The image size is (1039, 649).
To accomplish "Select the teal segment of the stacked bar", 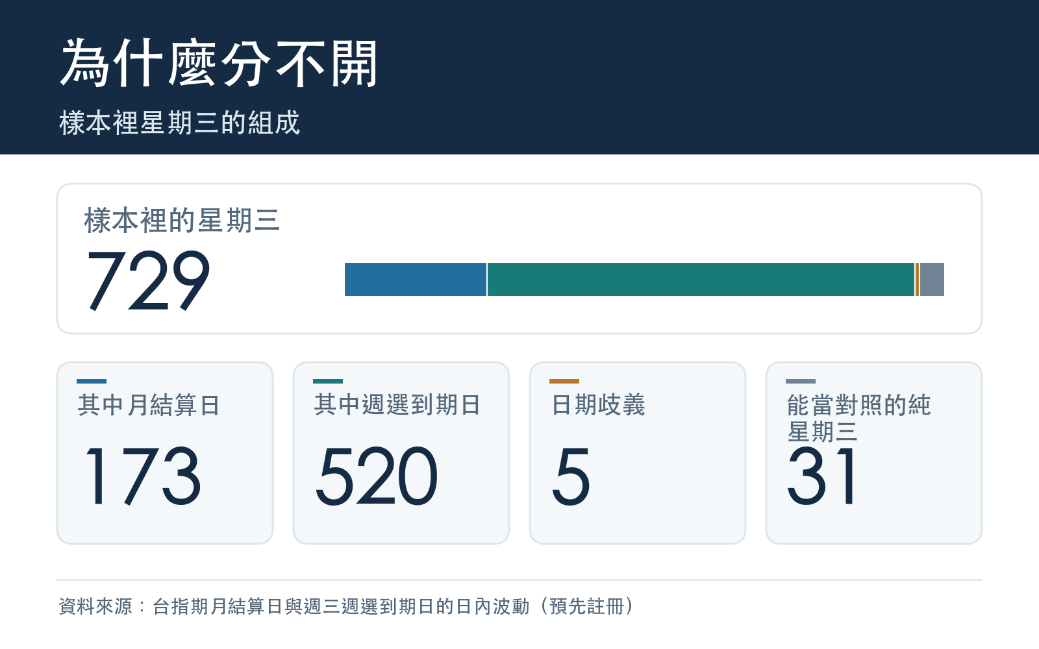I will (701, 280).
